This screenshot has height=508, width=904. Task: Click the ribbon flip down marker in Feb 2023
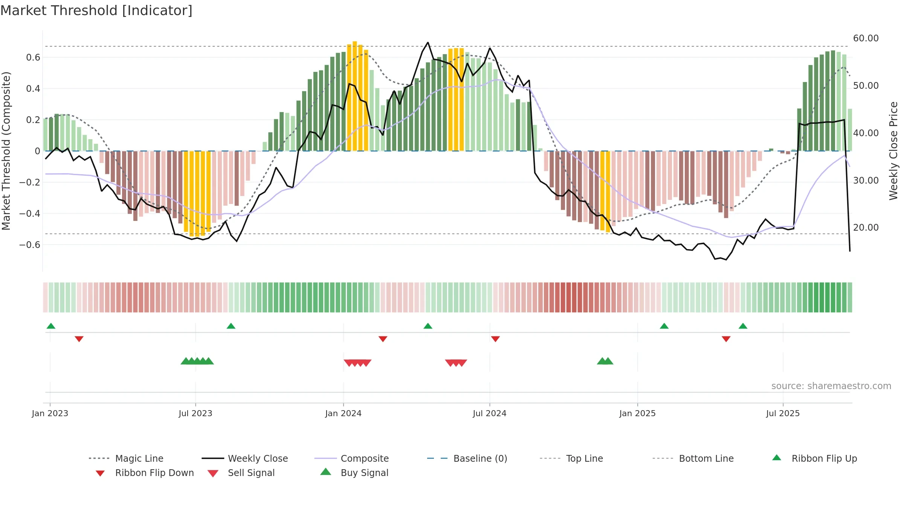pyautogui.click(x=79, y=339)
